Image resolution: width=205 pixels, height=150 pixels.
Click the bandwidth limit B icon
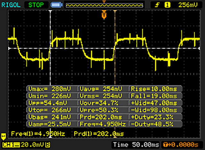pos(48,145)
